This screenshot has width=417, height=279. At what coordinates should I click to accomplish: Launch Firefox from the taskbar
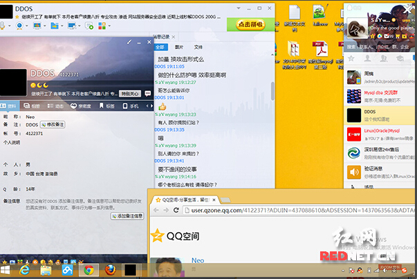pyautogui.click(x=109, y=270)
